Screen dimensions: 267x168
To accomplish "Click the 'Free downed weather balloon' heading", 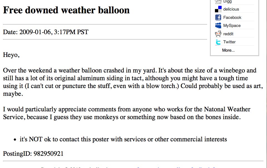I will point(67,10).
